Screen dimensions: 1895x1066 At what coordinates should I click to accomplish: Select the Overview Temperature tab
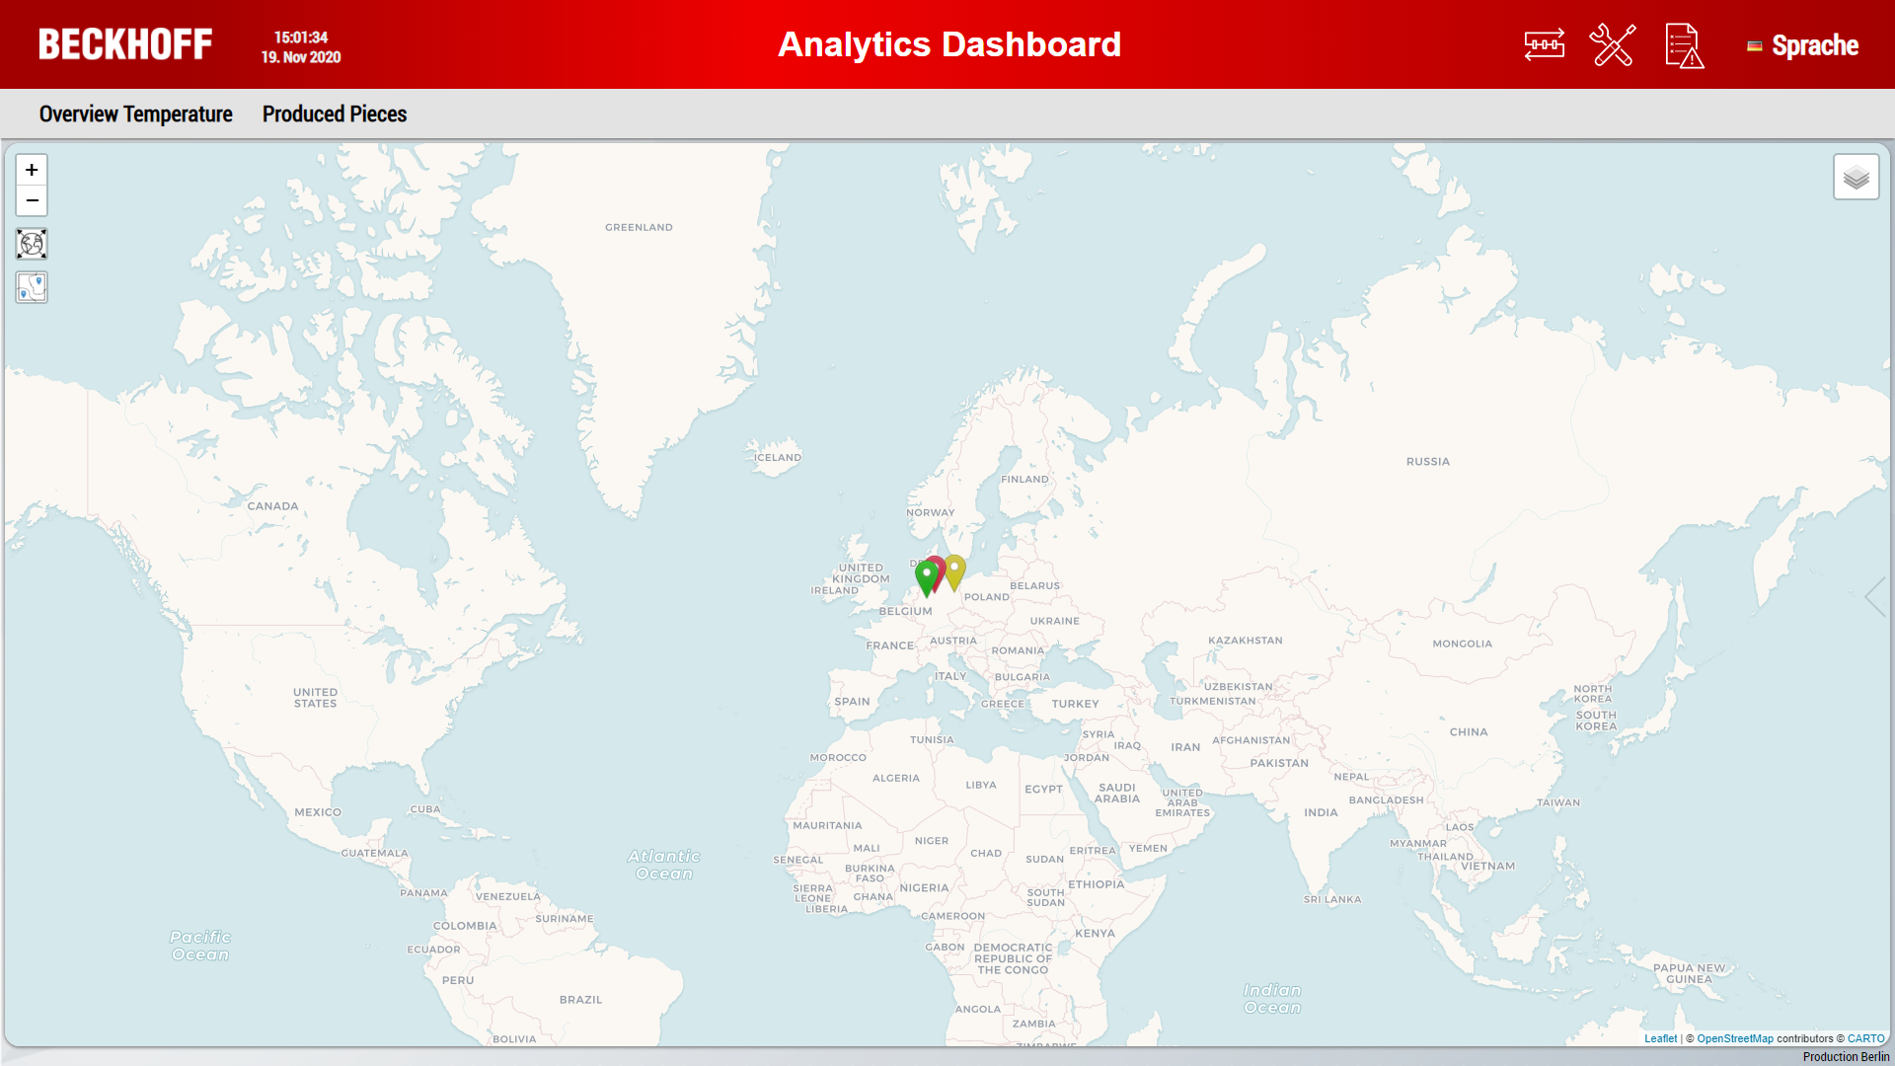tap(134, 114)
